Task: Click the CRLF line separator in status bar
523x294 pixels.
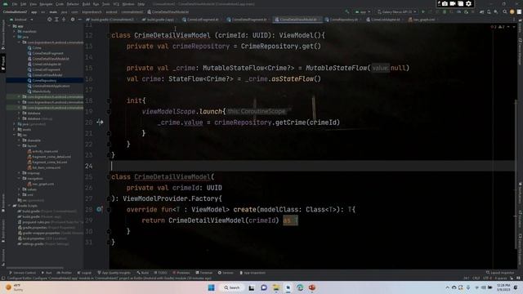Action: pyautogui.click(x=476, y=278)
